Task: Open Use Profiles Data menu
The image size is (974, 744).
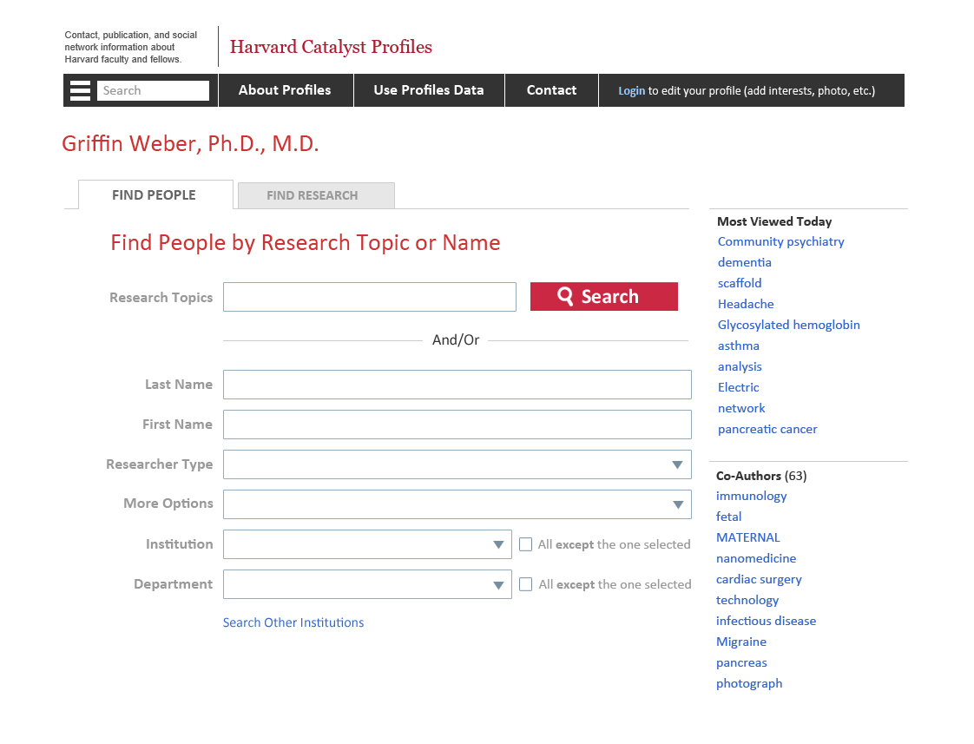Action: click(x=429, y=90)
